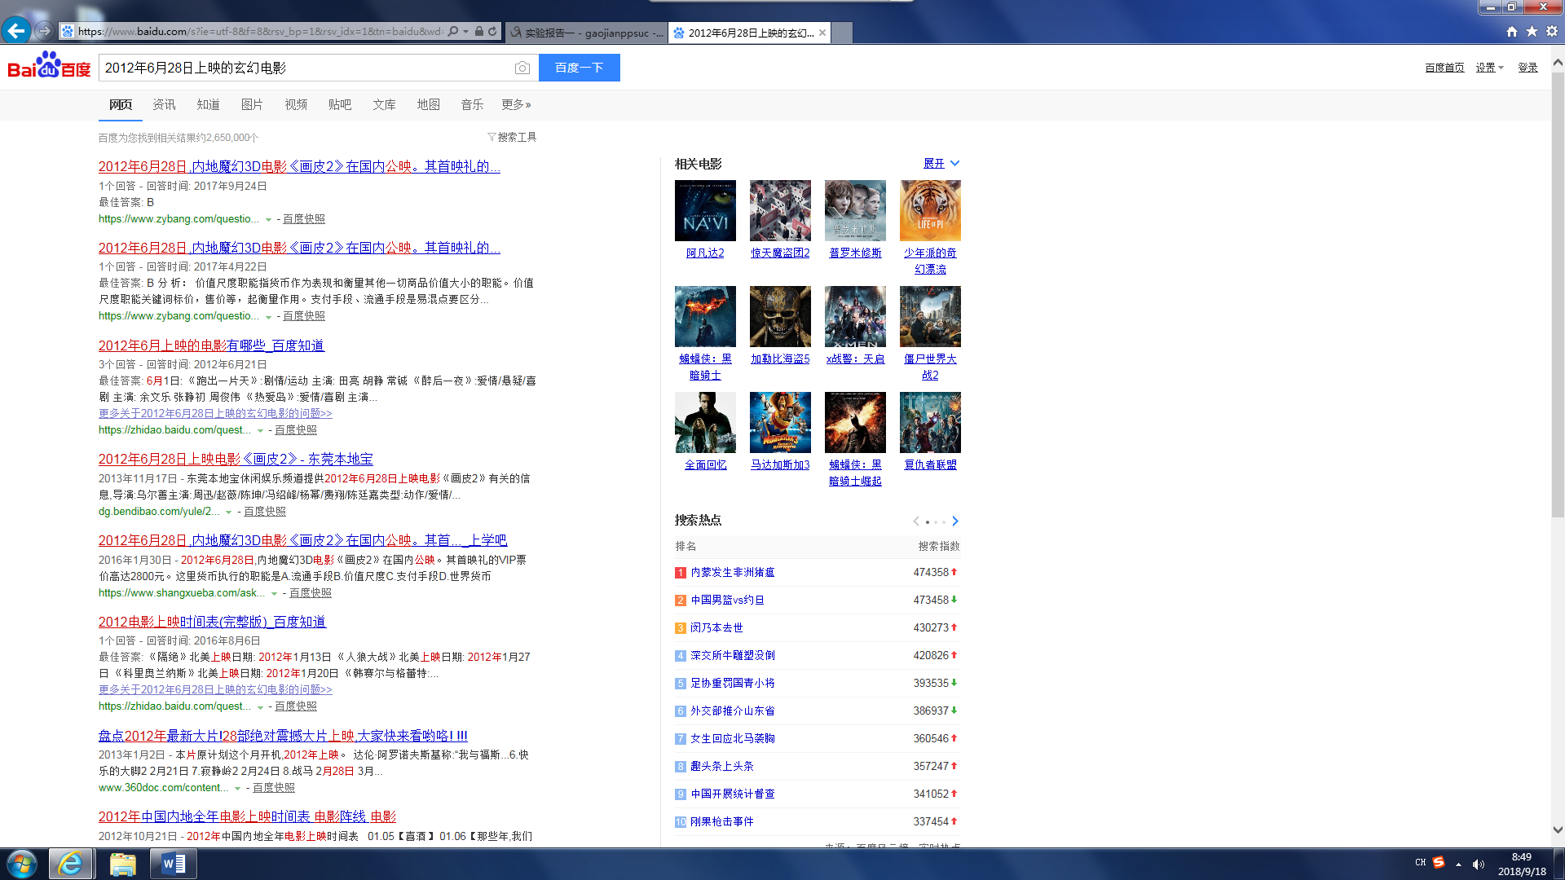Switch to the 图片 search tab

click(x=252, y=104)
